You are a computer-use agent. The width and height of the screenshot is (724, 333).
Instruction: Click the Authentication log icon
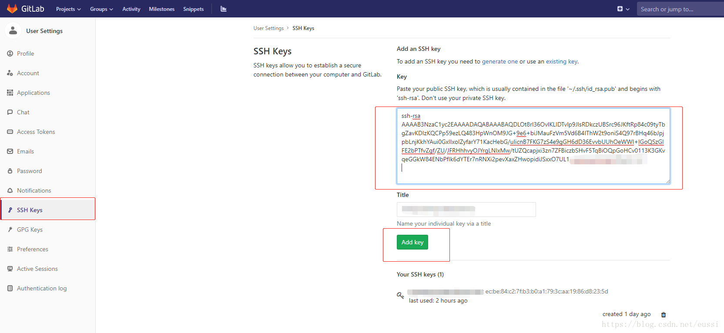pyautogui.click(x=10, y=288)
